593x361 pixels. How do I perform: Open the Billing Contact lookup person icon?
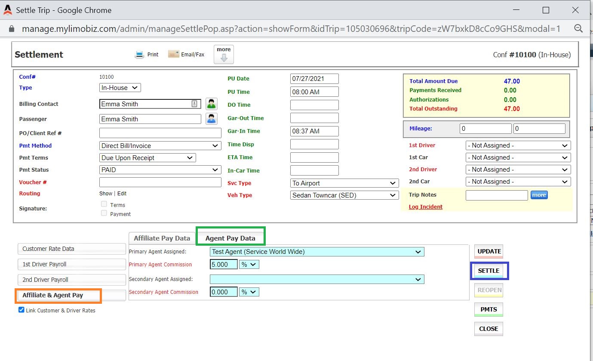211,104
